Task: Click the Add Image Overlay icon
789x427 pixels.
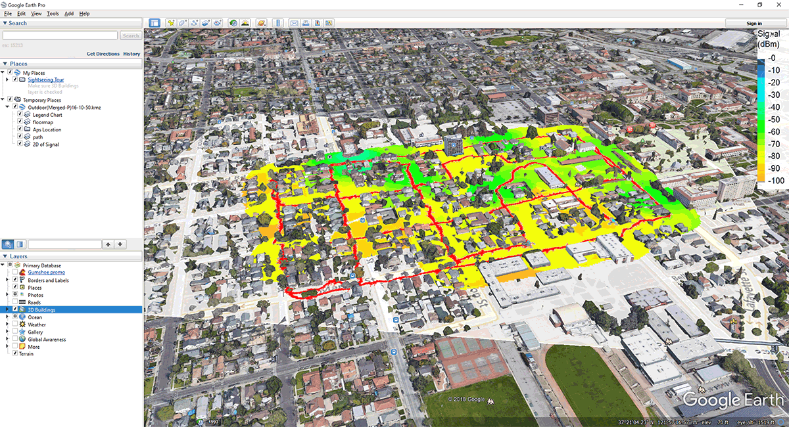Action: click(205, 23)
